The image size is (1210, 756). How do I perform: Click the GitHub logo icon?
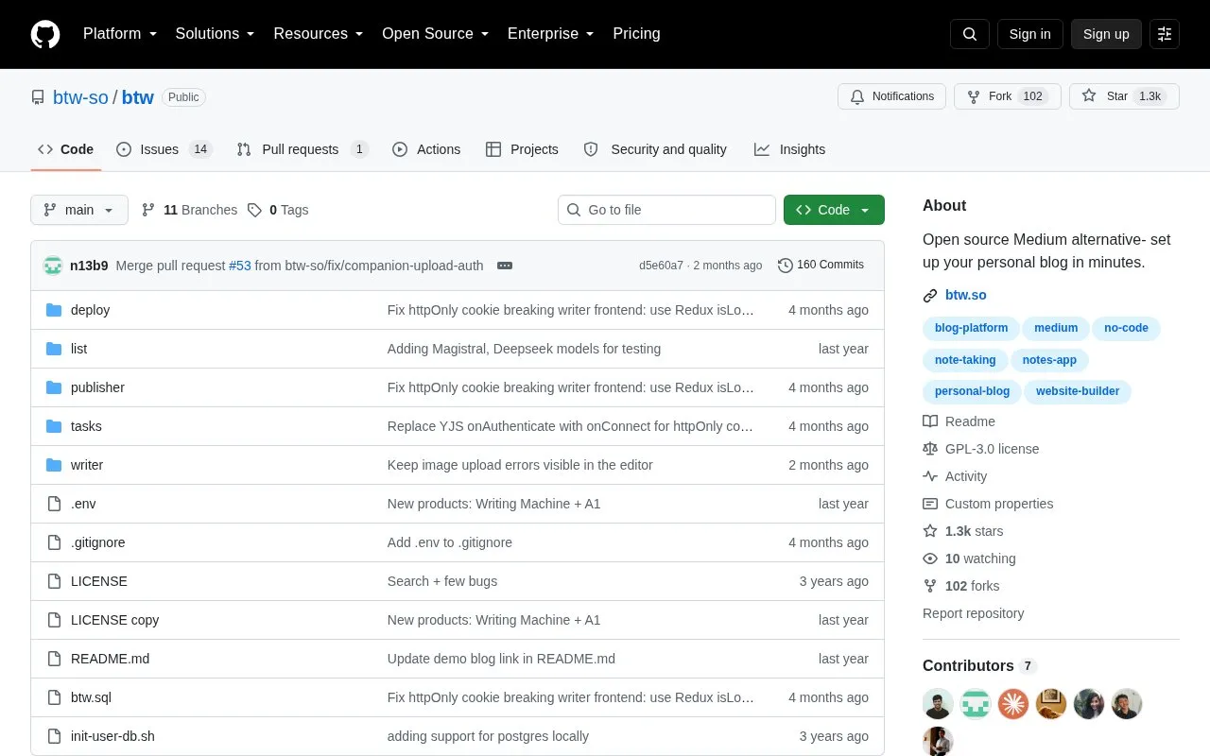[x=45, y=34]
